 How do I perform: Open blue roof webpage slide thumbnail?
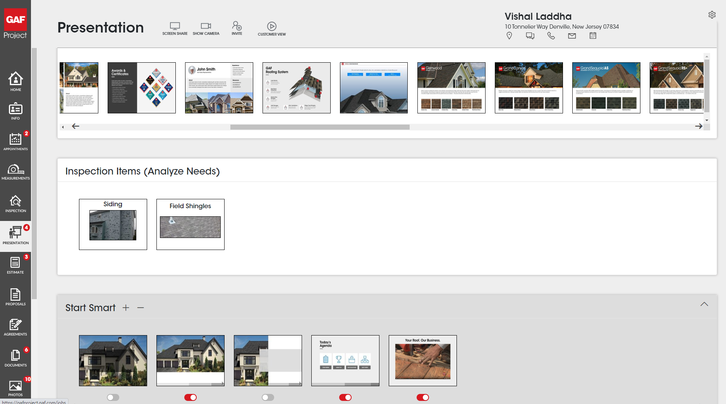click(x=374, y=88)
